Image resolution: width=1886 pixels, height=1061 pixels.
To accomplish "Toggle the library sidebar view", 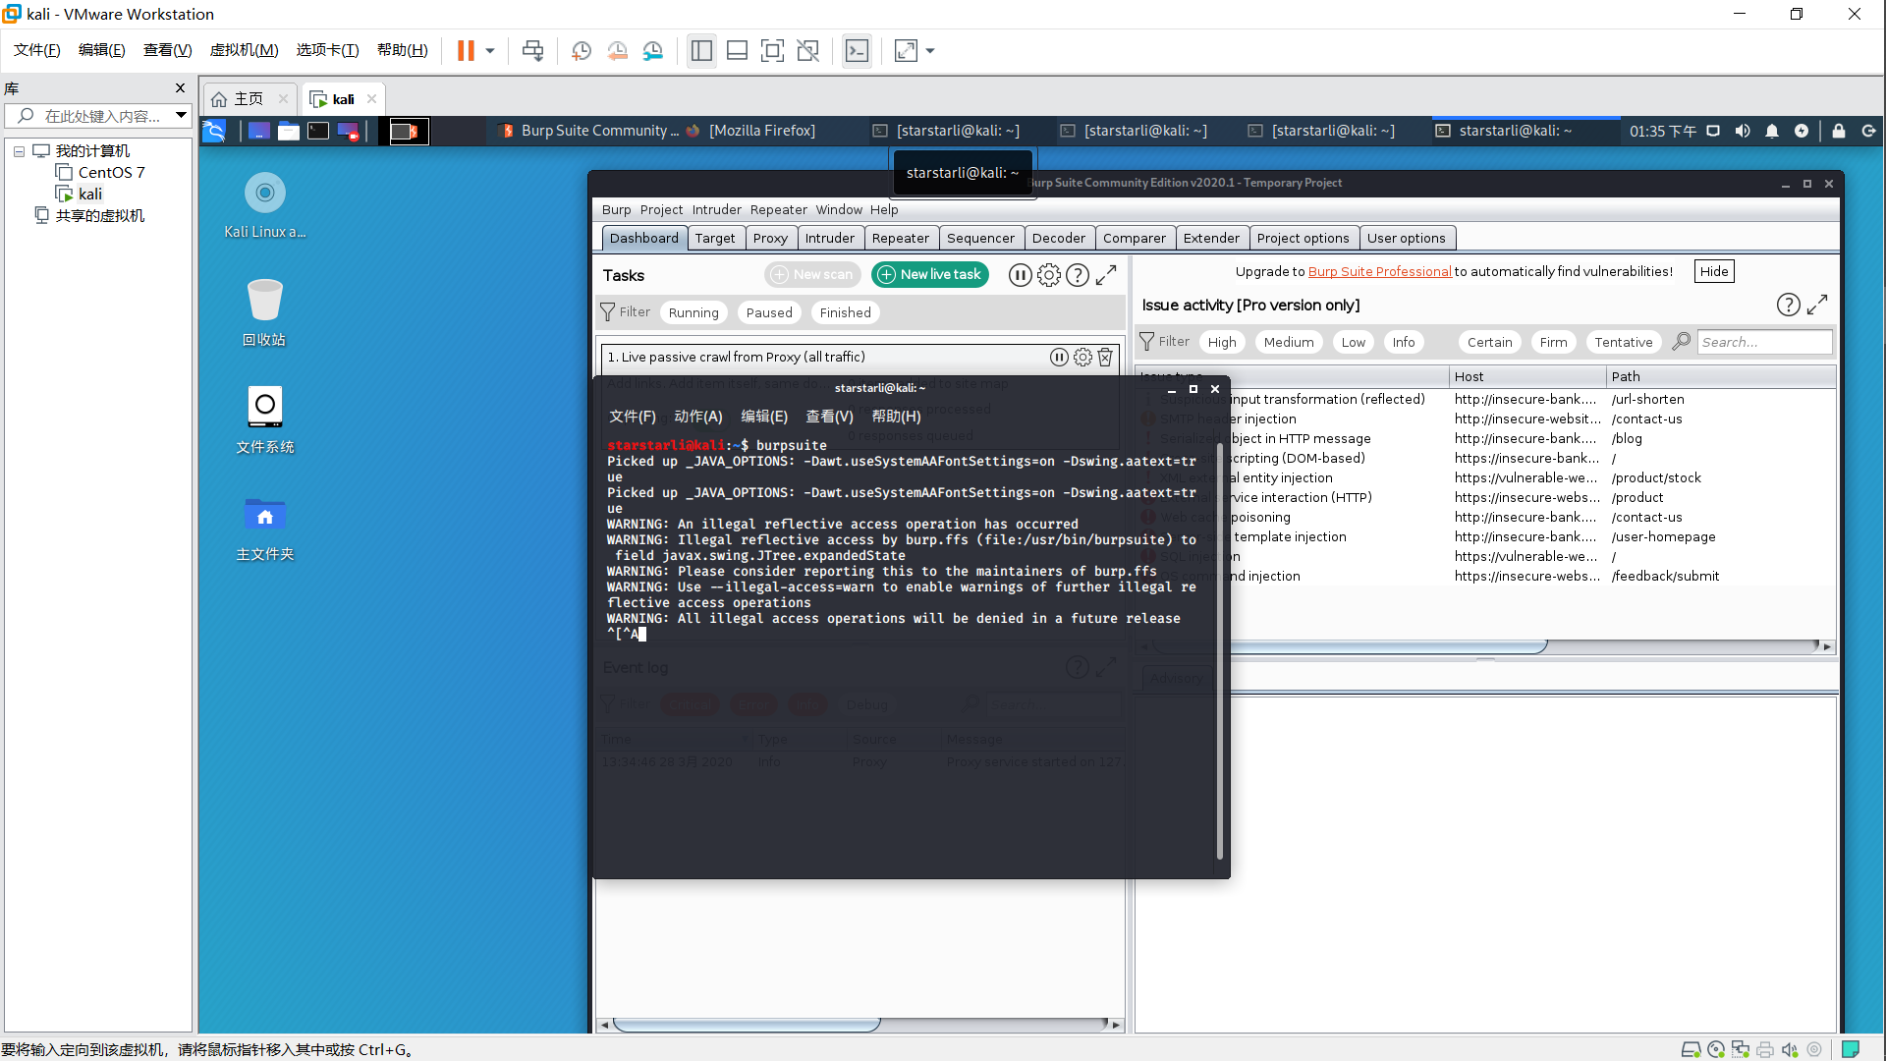I will (701, 51).
